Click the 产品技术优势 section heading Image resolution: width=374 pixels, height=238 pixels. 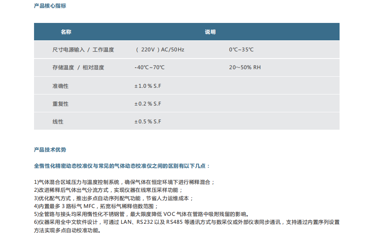pos(50,150)
